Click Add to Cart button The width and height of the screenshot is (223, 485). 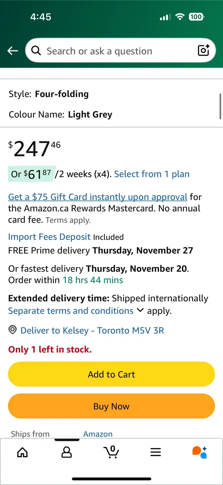tap(111, 374)
